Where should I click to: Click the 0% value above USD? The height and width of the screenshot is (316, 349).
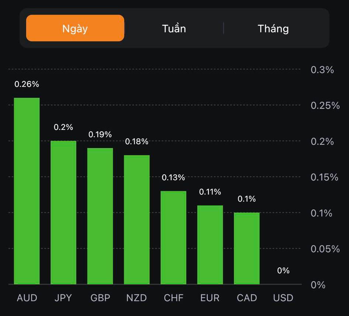(283, 271)
